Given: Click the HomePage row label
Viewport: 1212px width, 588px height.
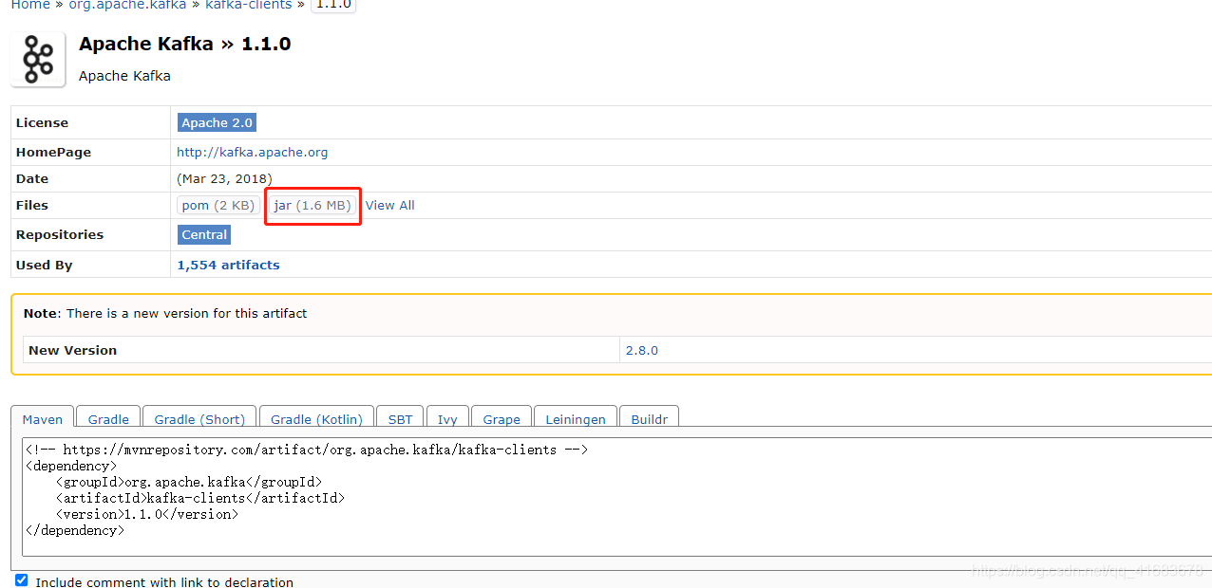Looking at the screenshot, I should click(x=53, y=152).
